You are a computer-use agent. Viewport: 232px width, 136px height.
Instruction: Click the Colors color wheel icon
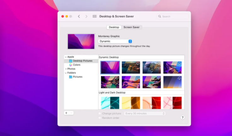71,65
